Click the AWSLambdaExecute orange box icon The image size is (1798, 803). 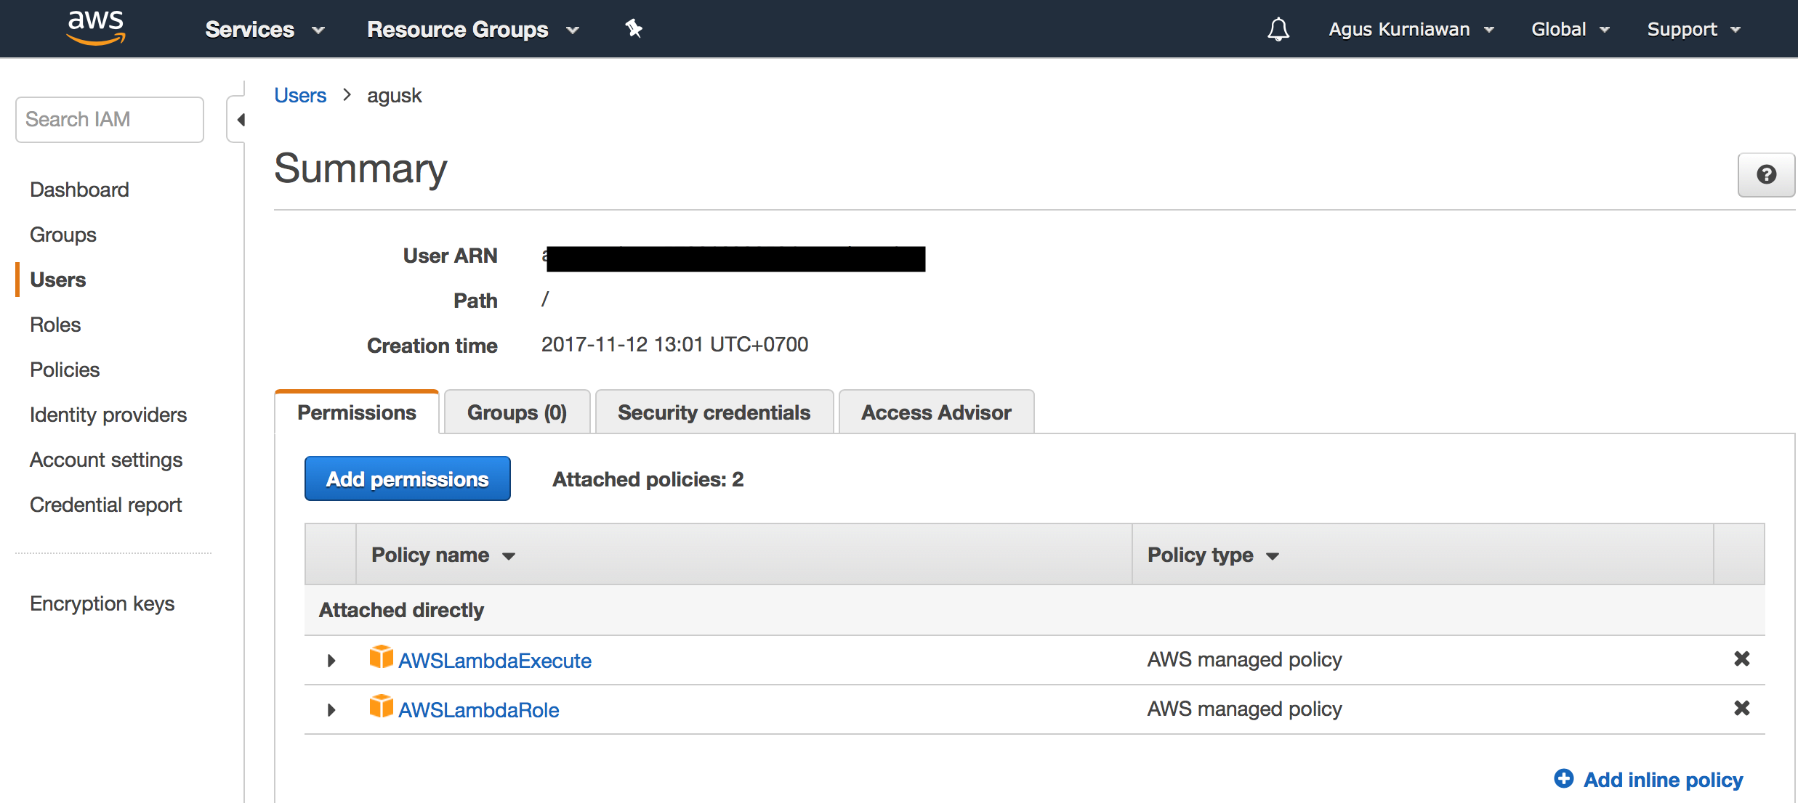(381, 657)
